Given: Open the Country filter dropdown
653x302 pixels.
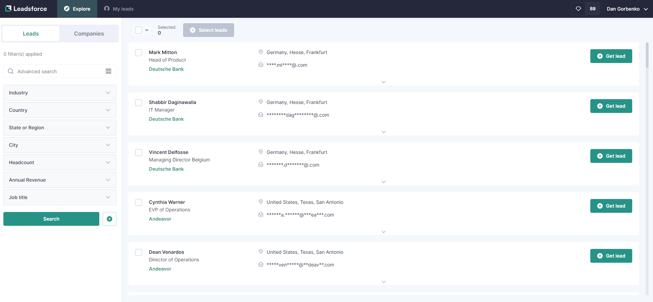Looking at the screenshot, I should (60, 110).
